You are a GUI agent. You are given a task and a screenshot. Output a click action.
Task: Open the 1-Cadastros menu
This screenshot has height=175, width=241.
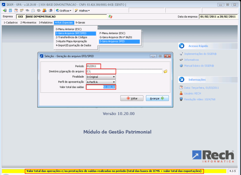(x=11, y=23)
